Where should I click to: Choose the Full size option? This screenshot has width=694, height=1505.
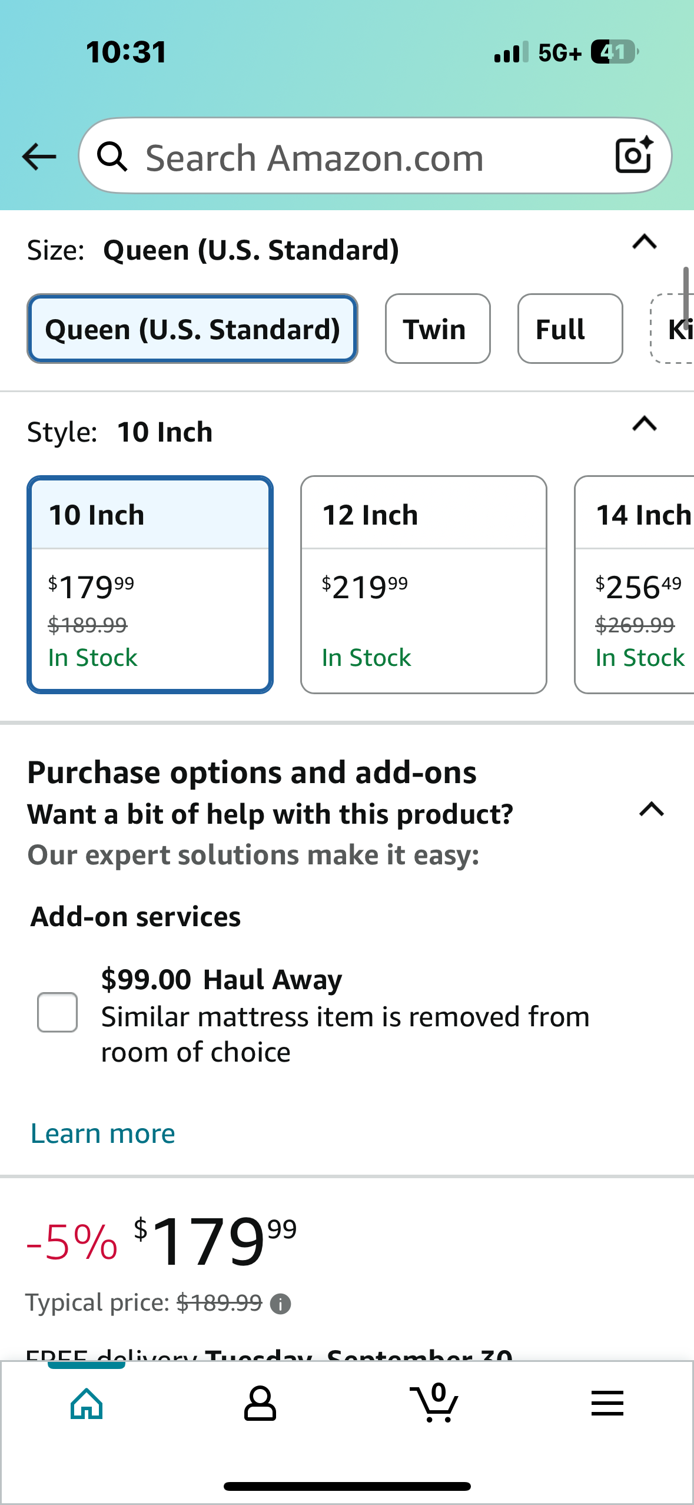570,329
